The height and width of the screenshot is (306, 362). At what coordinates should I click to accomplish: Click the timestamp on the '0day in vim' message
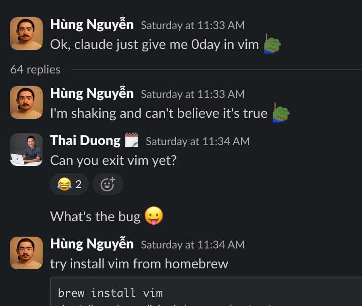click(193, 25)
